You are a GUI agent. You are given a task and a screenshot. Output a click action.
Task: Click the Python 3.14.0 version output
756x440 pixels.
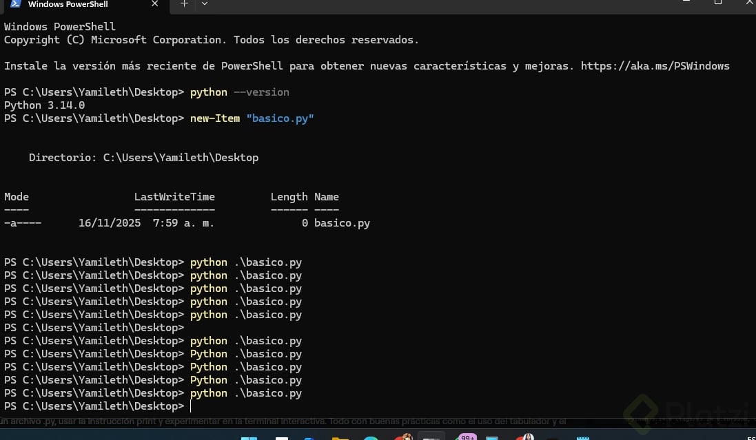tap(44, 105)
